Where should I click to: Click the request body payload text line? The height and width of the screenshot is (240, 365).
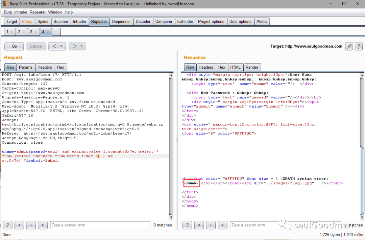80,156
